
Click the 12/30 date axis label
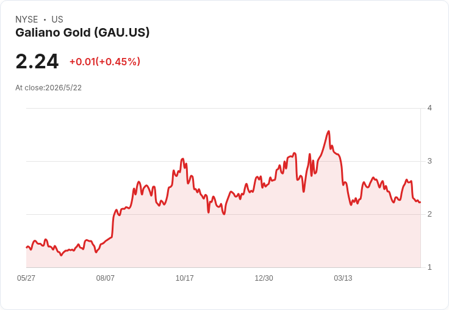point(264,278)
